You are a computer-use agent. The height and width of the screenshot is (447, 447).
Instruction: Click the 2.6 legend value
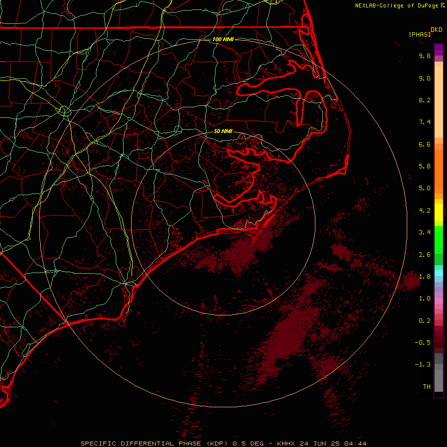coord(425,255)
